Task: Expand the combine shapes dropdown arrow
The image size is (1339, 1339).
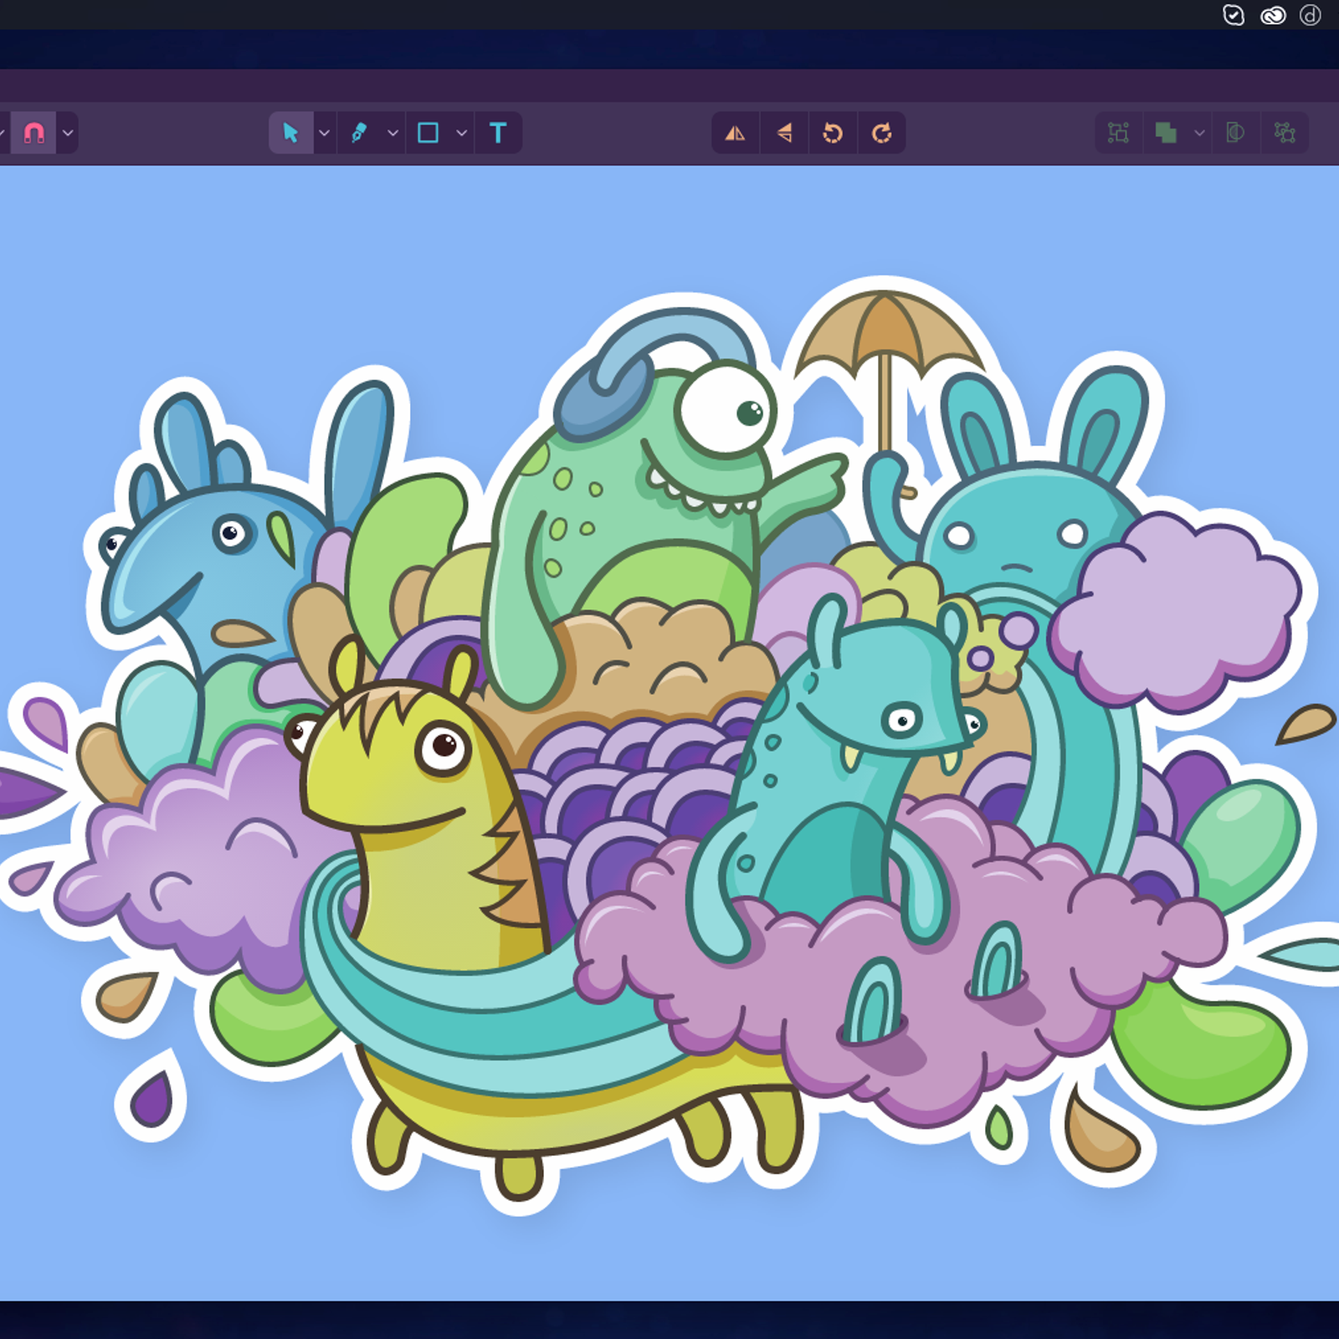Action: [1198, 131]
